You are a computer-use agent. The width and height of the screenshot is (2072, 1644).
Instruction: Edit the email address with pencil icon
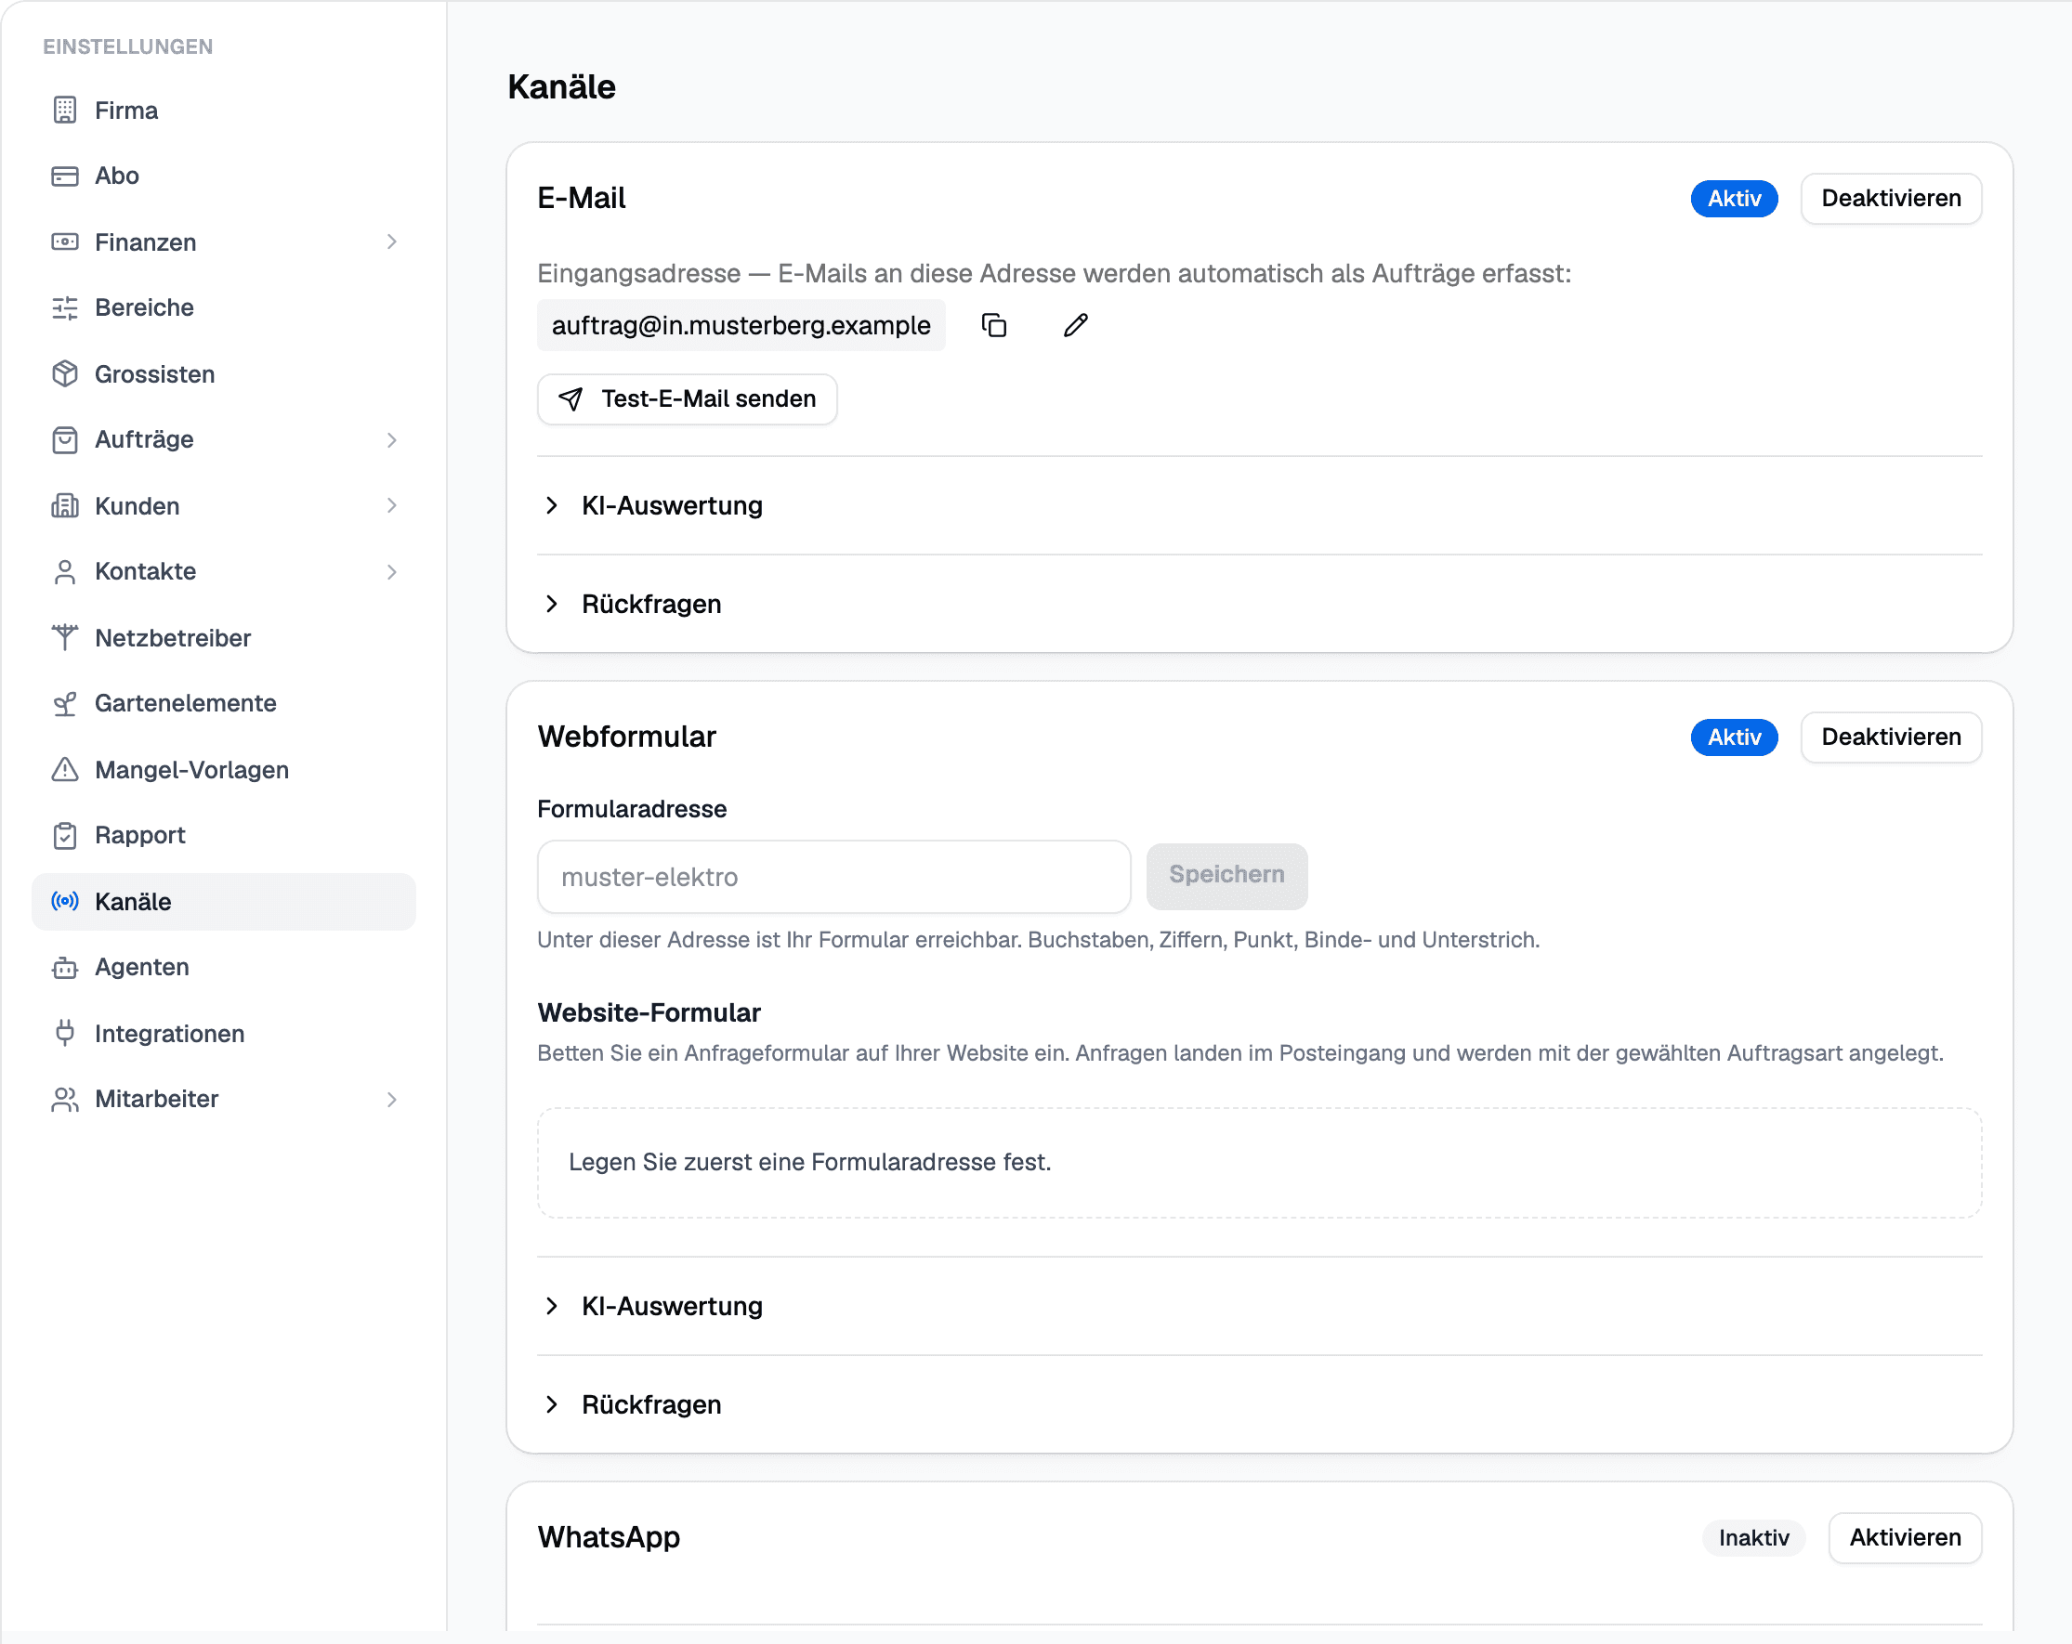click(x=1075, y=326)
